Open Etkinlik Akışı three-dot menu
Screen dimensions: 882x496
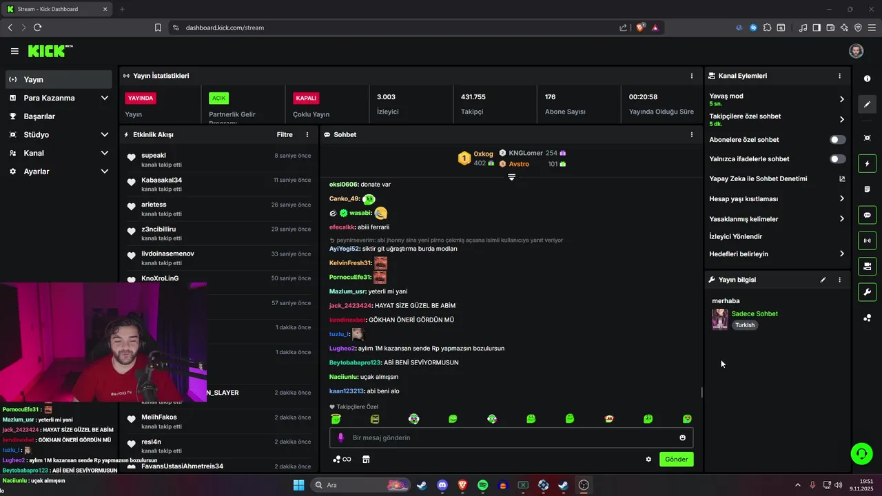point(307,135)
